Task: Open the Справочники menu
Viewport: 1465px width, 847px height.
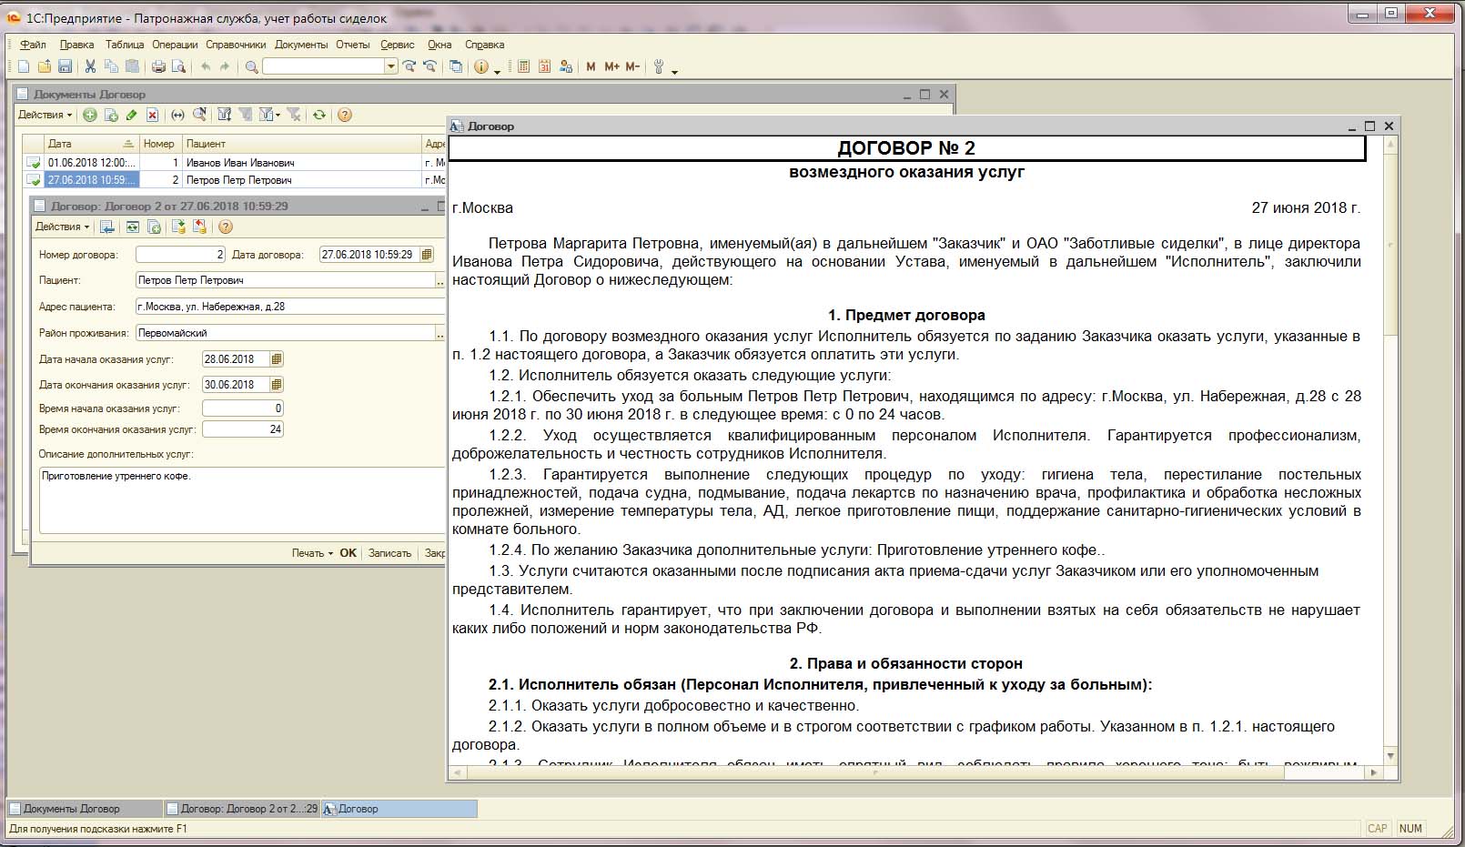Action: coord(236,45)
